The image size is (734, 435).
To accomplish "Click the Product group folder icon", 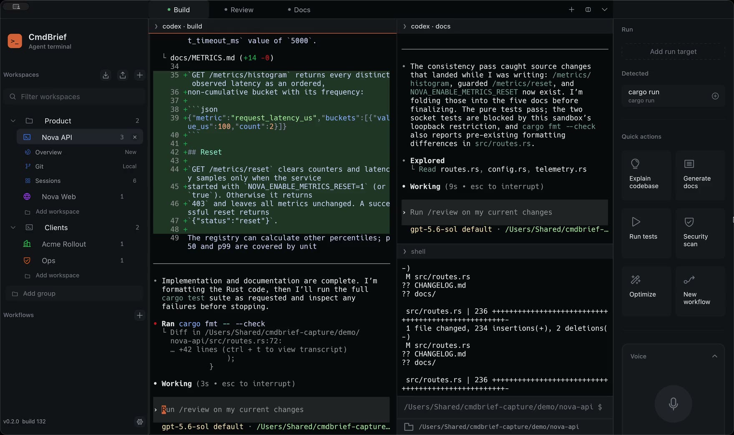I will coord(29,121).
